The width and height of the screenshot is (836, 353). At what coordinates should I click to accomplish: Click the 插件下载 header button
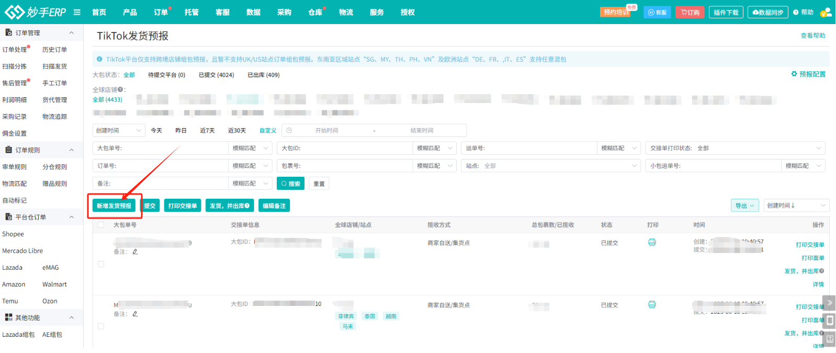coord(726,12)
